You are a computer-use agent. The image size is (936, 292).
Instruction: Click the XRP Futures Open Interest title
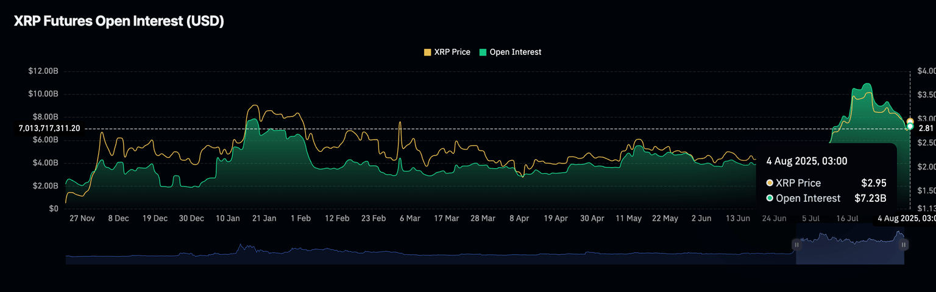tap(119, 21)
